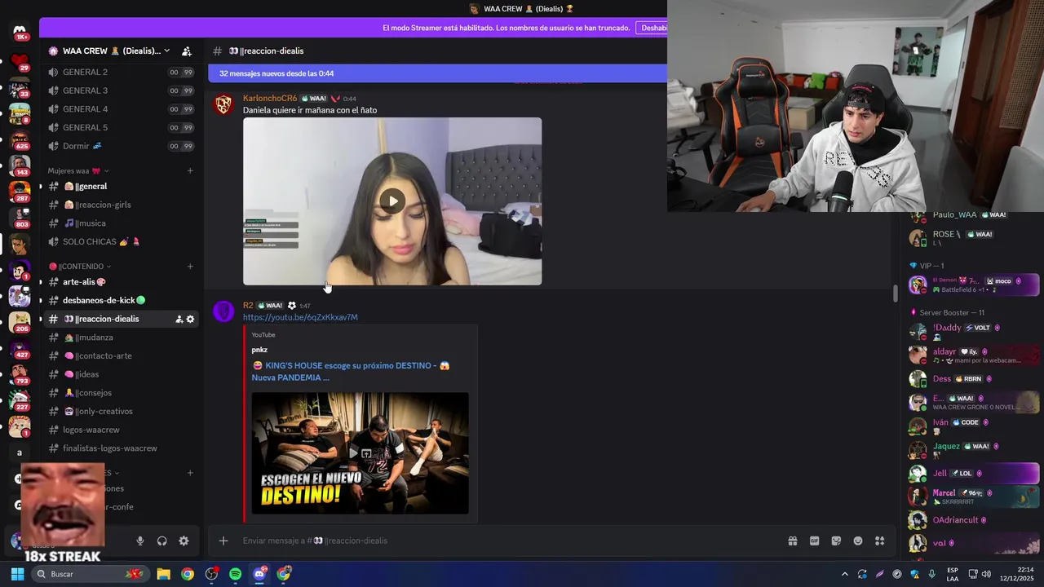Open member OAdriancult profile

[x=974, y=520]
